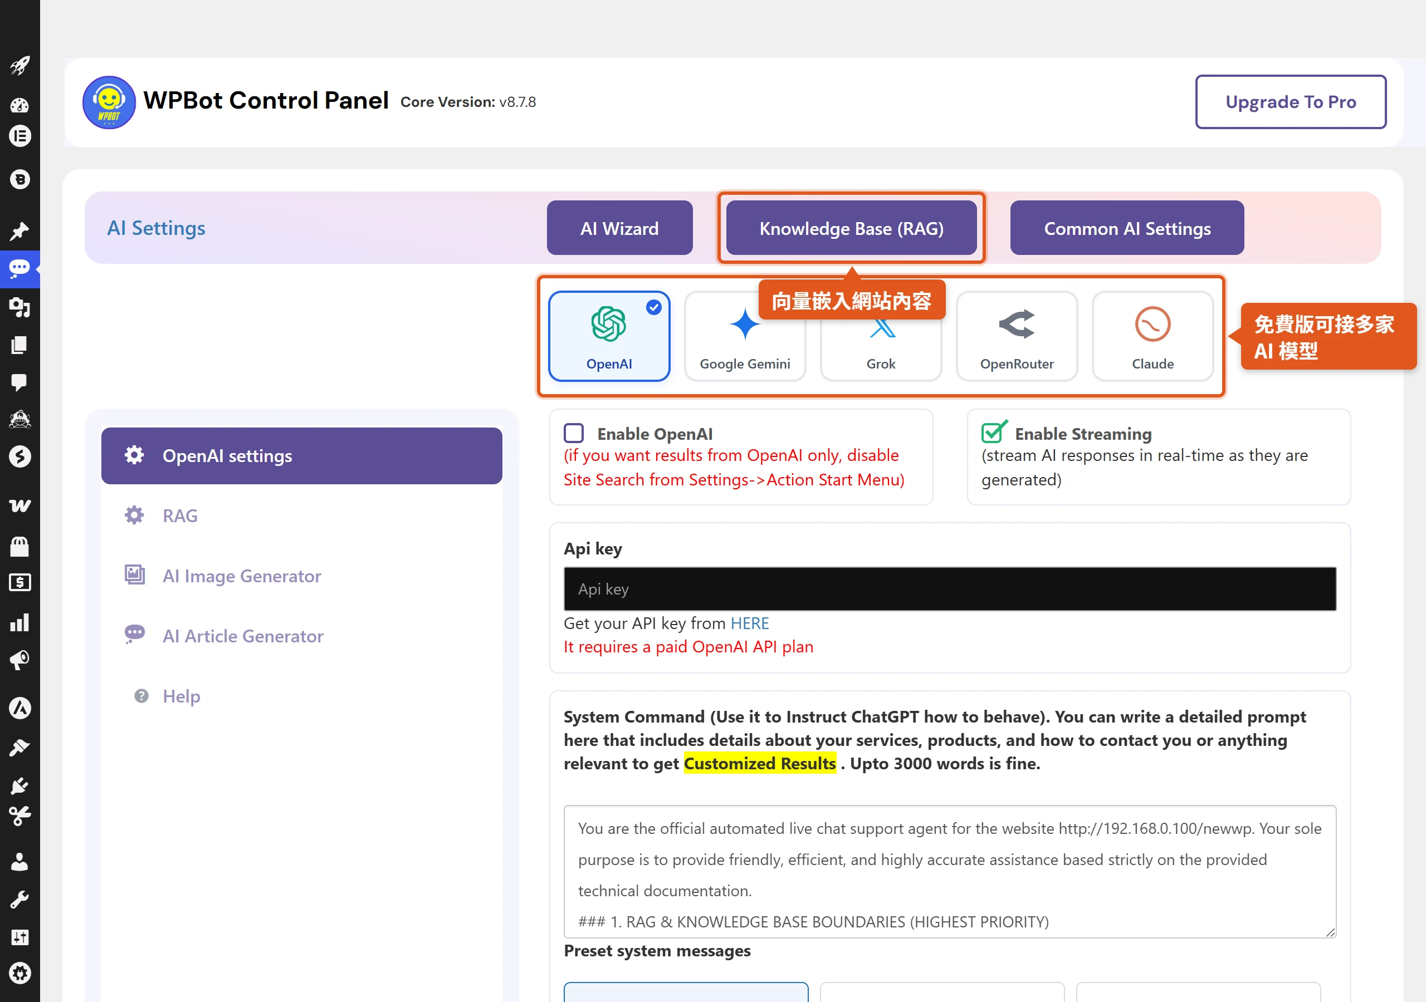The width and height of the screenshot is (1426, 1002).
Task: Click the circled S icon in sidebar
Action: point(20,457)
